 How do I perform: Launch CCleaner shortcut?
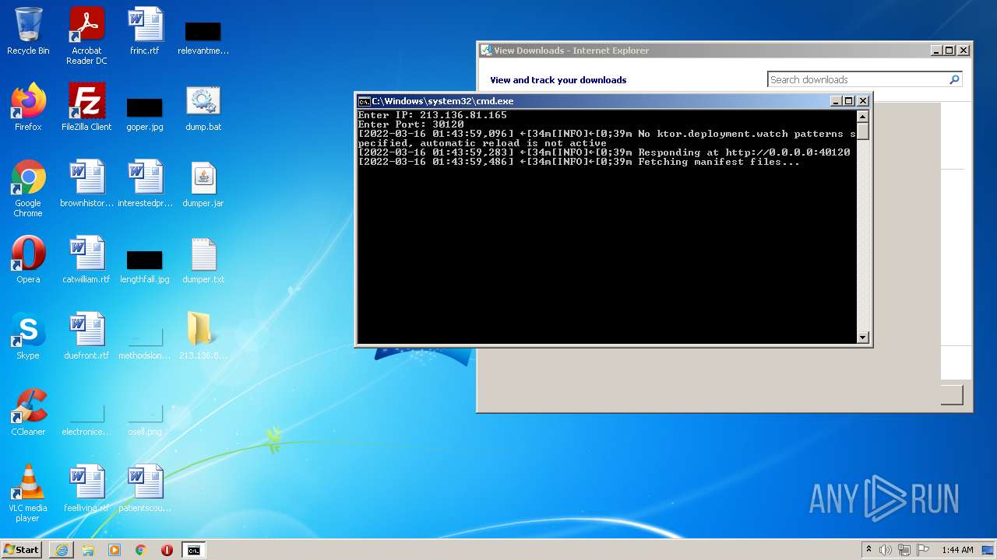pos(28,412)
